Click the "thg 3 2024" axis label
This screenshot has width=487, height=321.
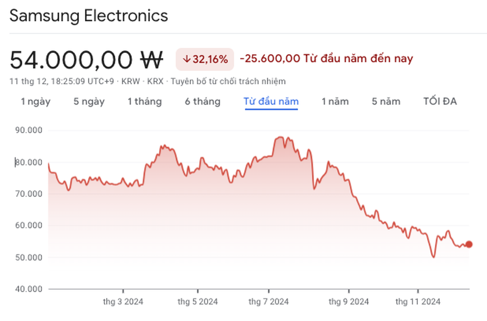(x=123, y=302)
